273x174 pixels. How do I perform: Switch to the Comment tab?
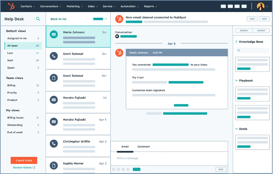[x=143, y=146]
